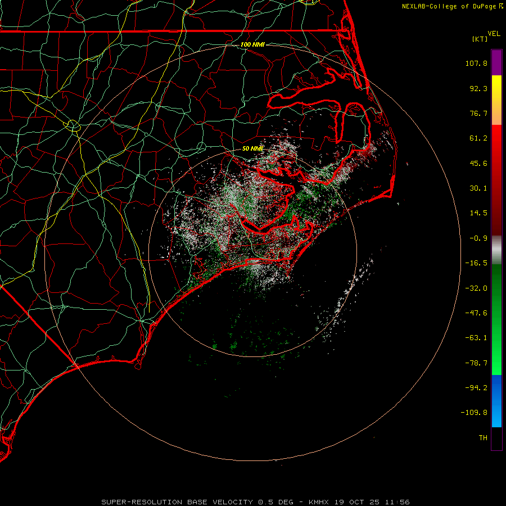The image size is (506, 506).
Task: Click the 107.8 velocity scale value
Action: (476, 63)
